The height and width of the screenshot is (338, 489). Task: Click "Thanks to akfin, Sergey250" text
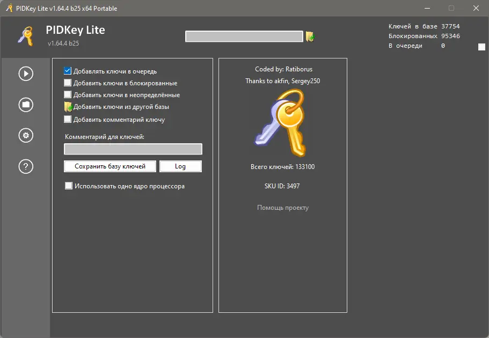click(282, 81)
